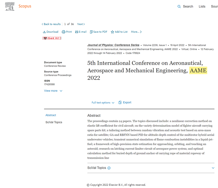Screen dimensions: 218x188
Task: Click the SciVal Topics info icon
Action: point(109,168)
